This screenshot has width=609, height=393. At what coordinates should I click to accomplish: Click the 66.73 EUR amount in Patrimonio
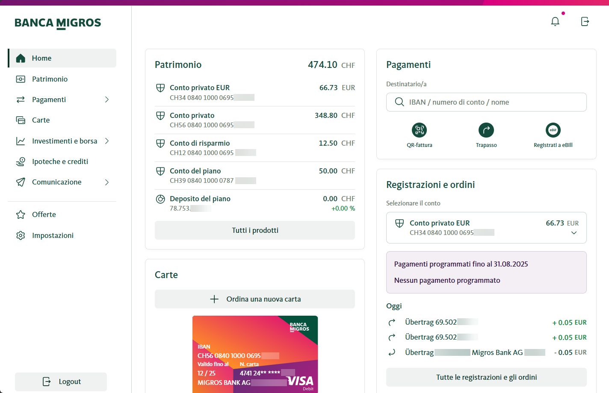(x=337, y=88)
